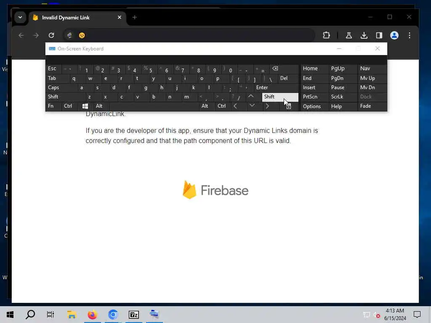Screen dimensions: 431x323
Task: Click the Esc key on On-Screen Keyboard
Action: 53,69
